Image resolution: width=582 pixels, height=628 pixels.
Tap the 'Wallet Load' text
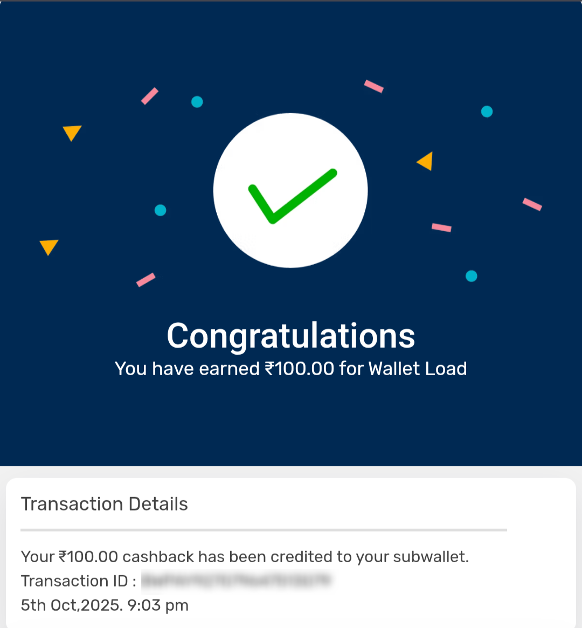tap(418, 369)
